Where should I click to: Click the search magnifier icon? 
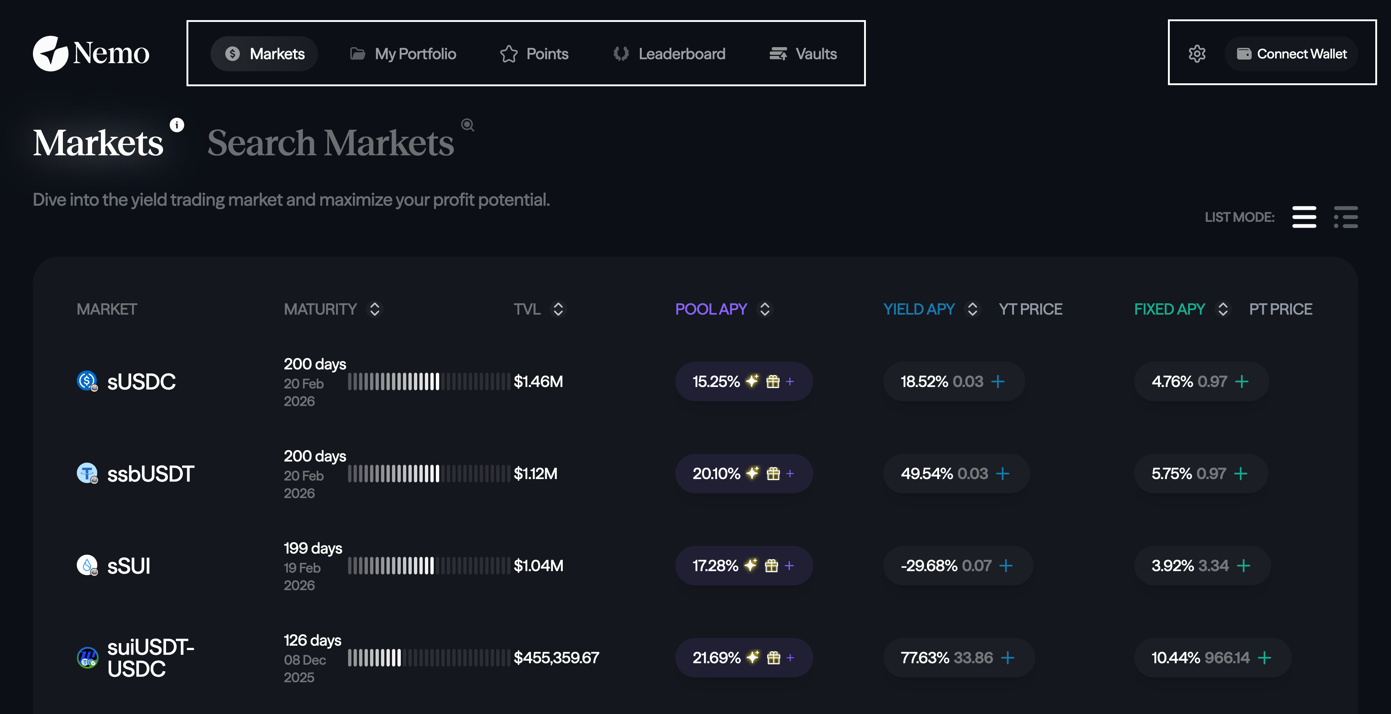pyautogui.click(x=468, y=125)
